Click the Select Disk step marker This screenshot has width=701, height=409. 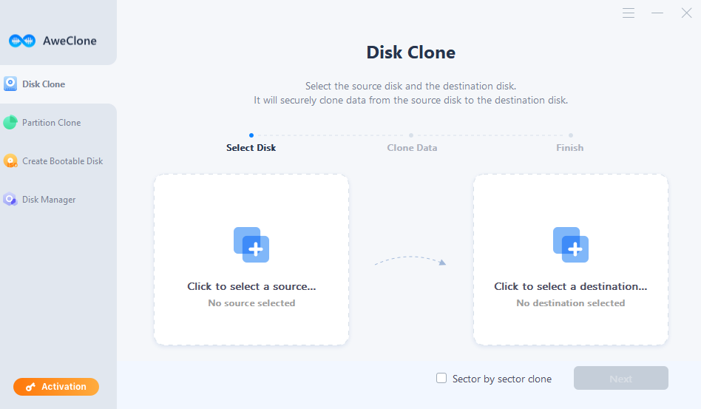(251, 135)
